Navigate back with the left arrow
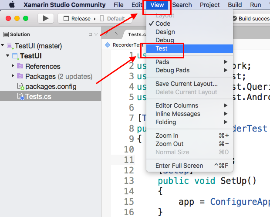The width and height of the screenshot is (270, 217). pyautogui.click(x=107, y=34)
